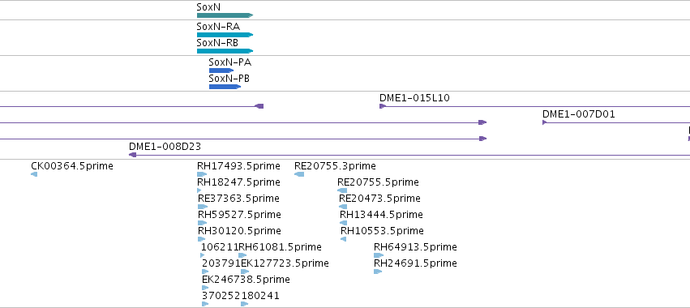Click the SoxN-RA transcript feature
690x308 pixels.
point(225,35)
